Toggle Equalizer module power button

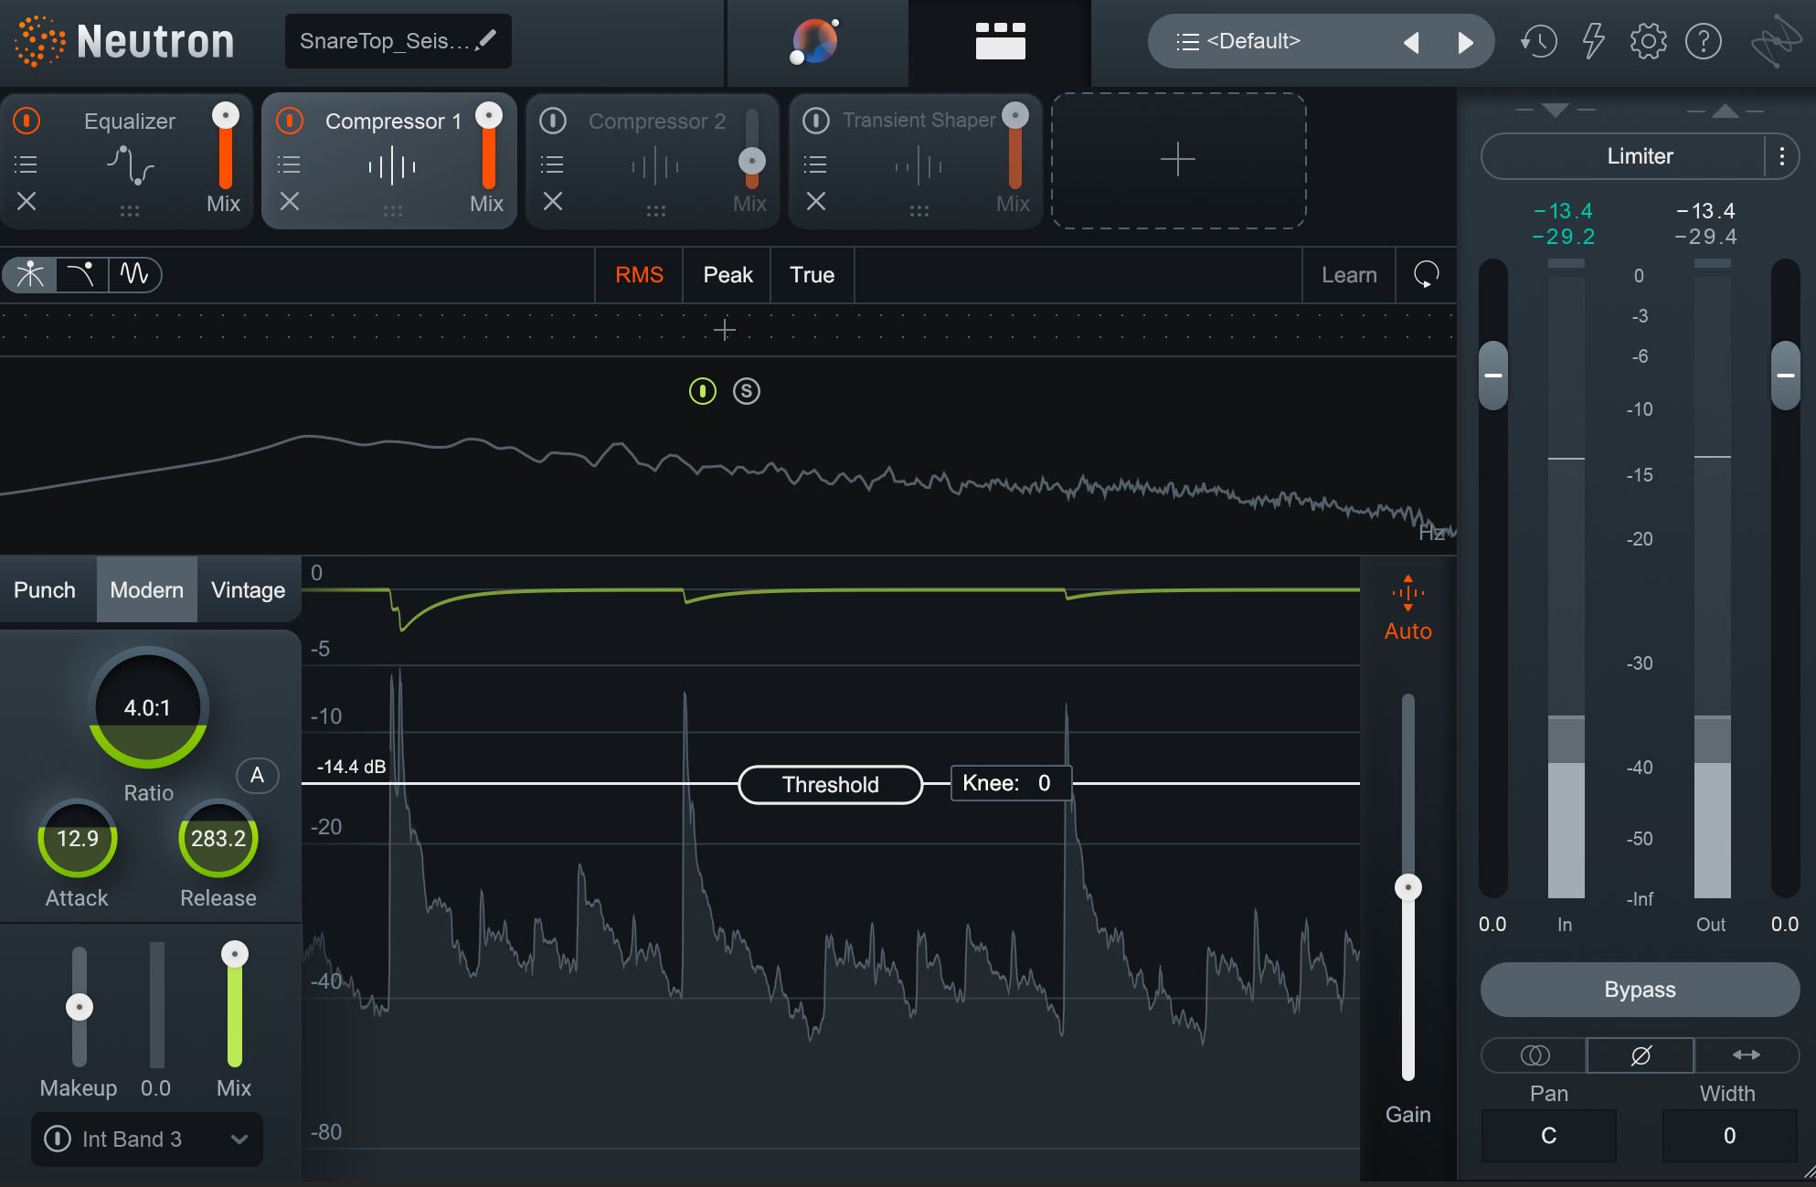coord(27,121)
